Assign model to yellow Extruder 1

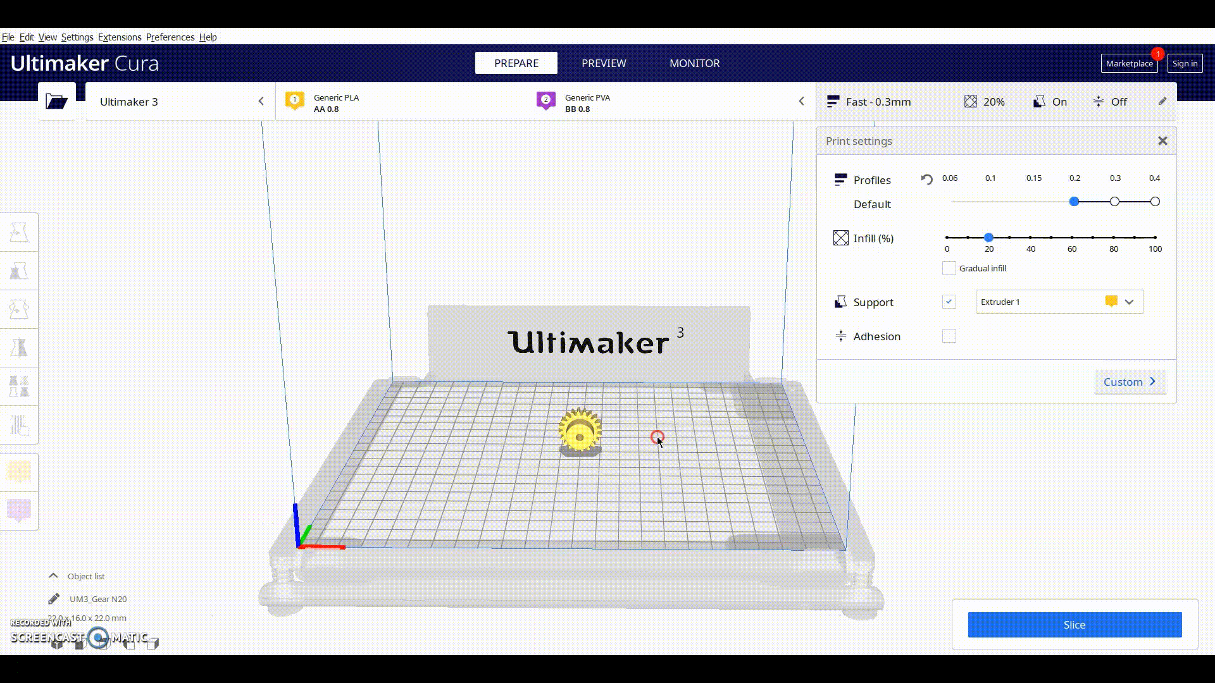click(x=19, y=472)
